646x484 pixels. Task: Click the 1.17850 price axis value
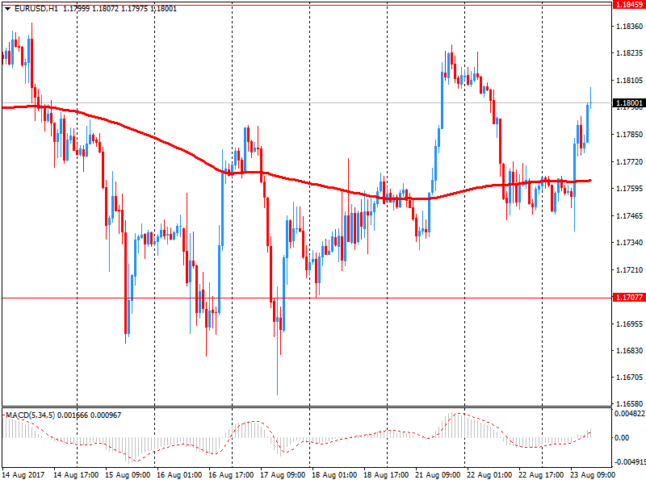pyautogui.click(x=629, y=135)
